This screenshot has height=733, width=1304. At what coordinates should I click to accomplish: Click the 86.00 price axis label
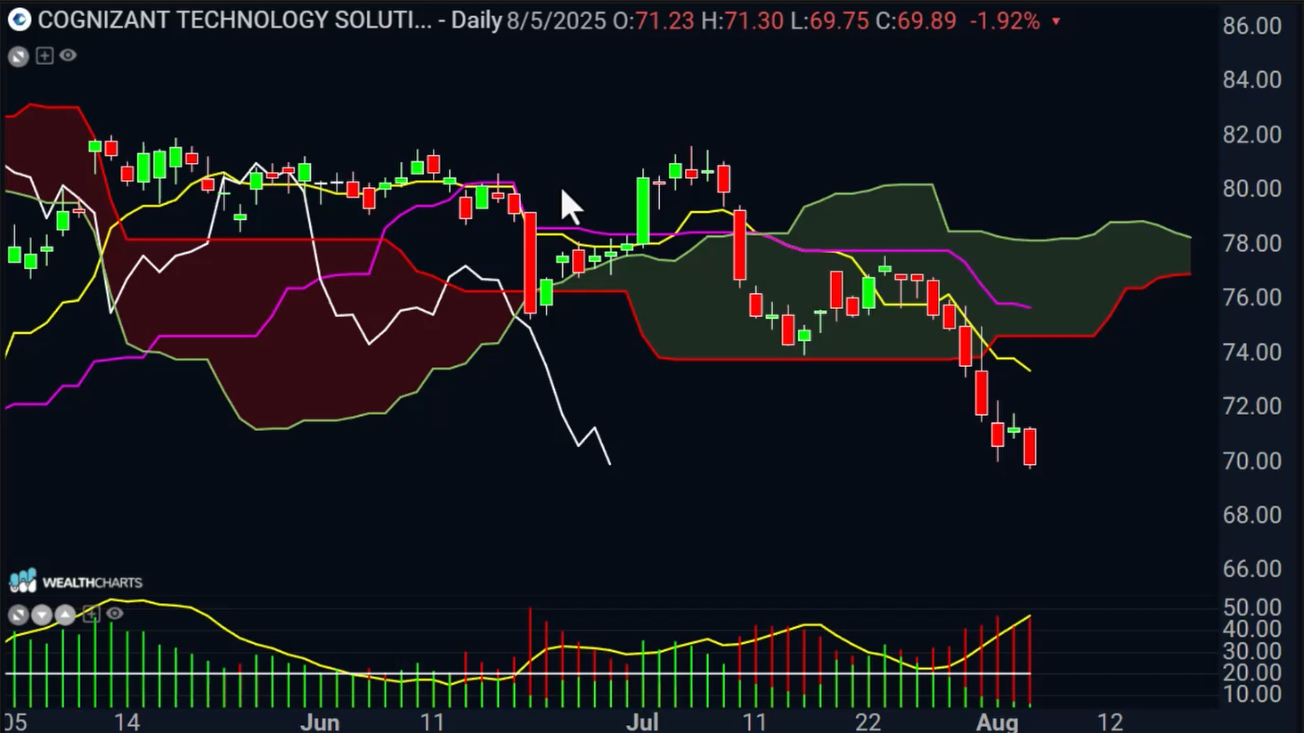1252,25
